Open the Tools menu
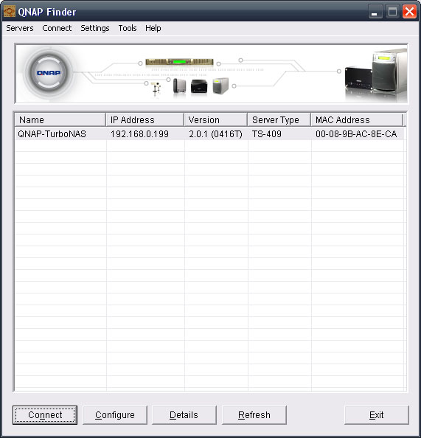This screenshot has height=438, width=421. click(128, 28)
